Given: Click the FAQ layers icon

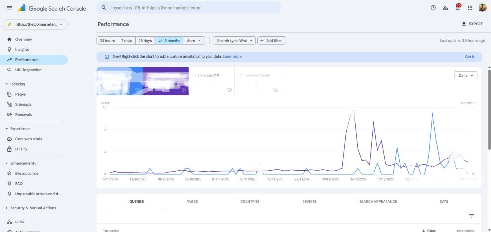Looking at the screenshot, I should pyautogui.click(x=9, y=184).
